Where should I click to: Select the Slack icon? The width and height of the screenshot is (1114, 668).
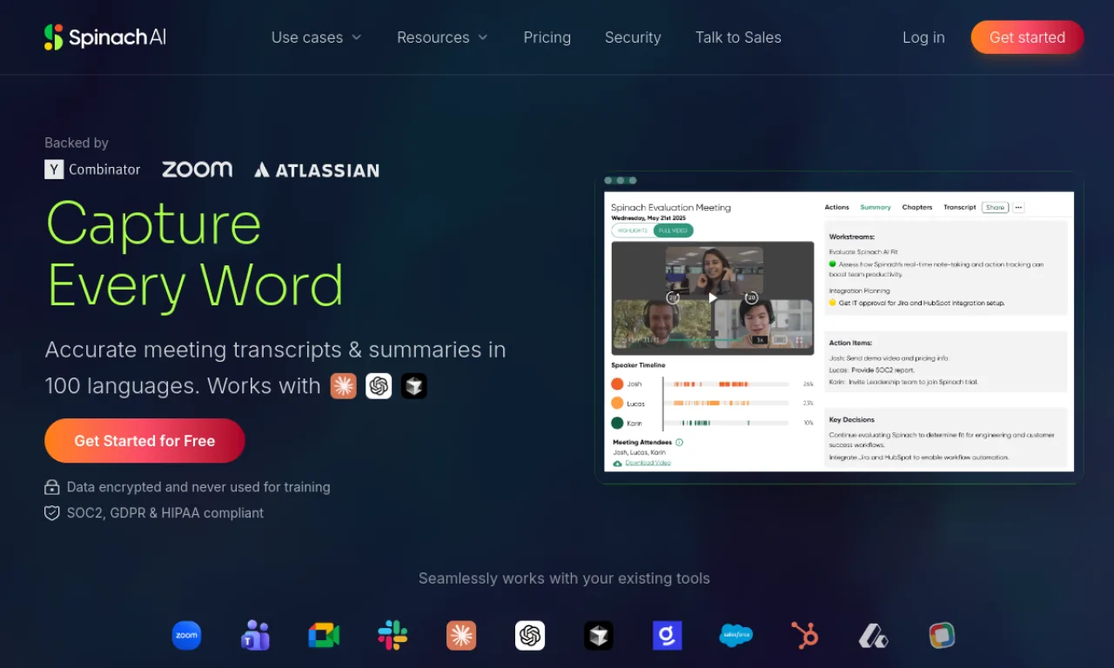(x=393, y=636)
